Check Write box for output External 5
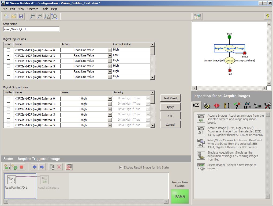The image size is (273, 206). (8, 125)
